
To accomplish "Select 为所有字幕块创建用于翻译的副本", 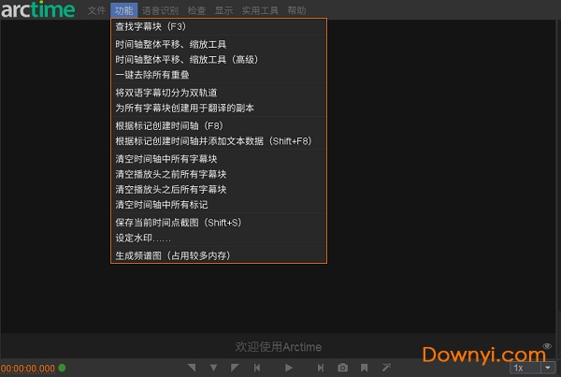I will coord(219,109).
